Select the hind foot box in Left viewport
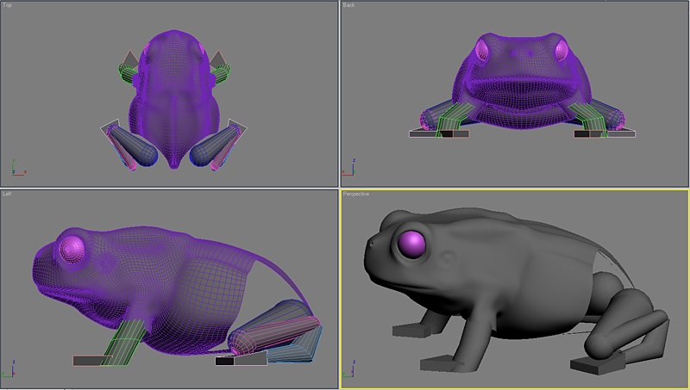This screenshot has height=390, width=690. click(x=241, y=358)
